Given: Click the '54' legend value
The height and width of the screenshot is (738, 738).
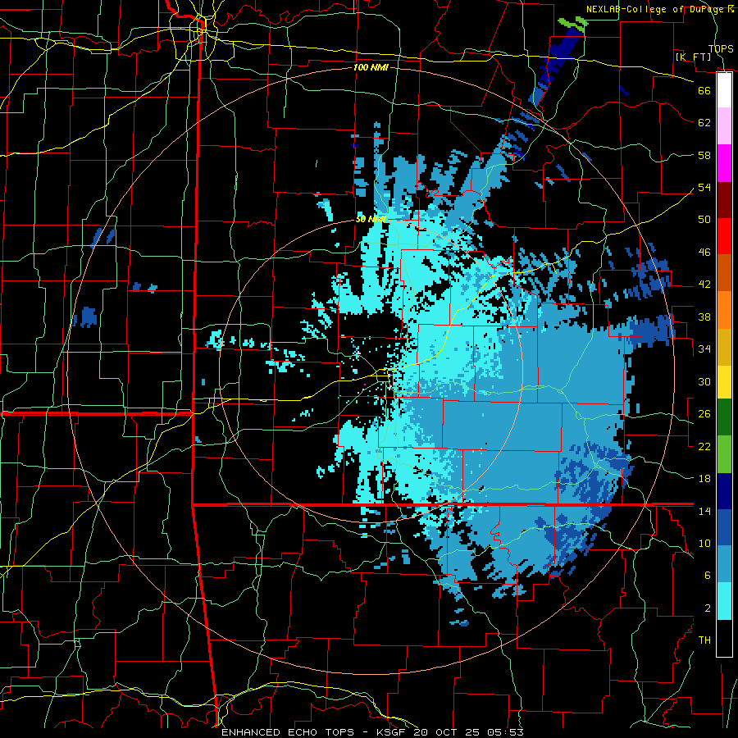Looking at the screenshot, I should (x=704, y=187).
